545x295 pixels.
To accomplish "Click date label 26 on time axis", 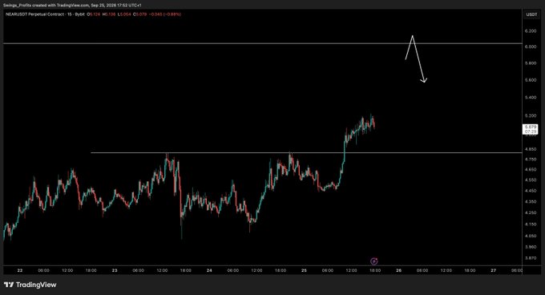I will [398, 270].
